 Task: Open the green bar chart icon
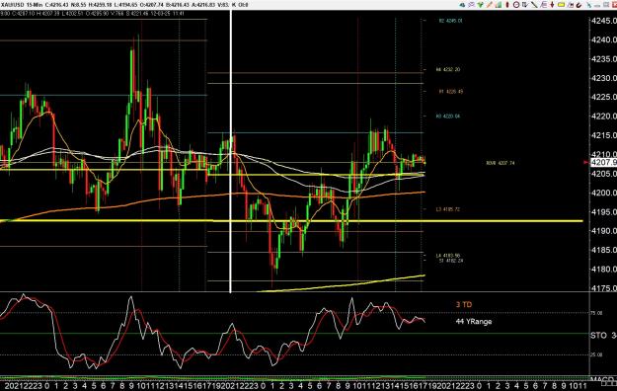pos(499,5)
